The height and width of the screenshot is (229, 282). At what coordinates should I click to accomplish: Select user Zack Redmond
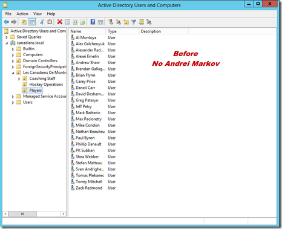click(89, 188)
